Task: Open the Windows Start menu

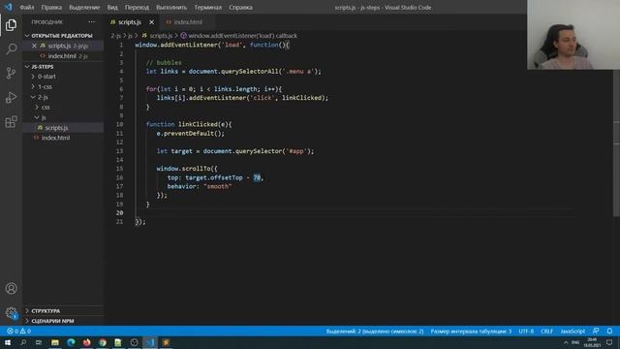Action: coord(8,342)
